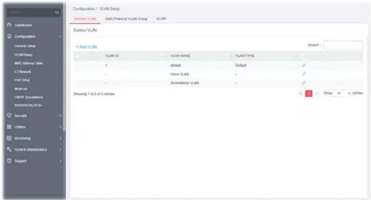The image size is (371, 200).
Task: Switch to MAC/Protocol VLAN Group tab
Action: [x=126, y=19]
